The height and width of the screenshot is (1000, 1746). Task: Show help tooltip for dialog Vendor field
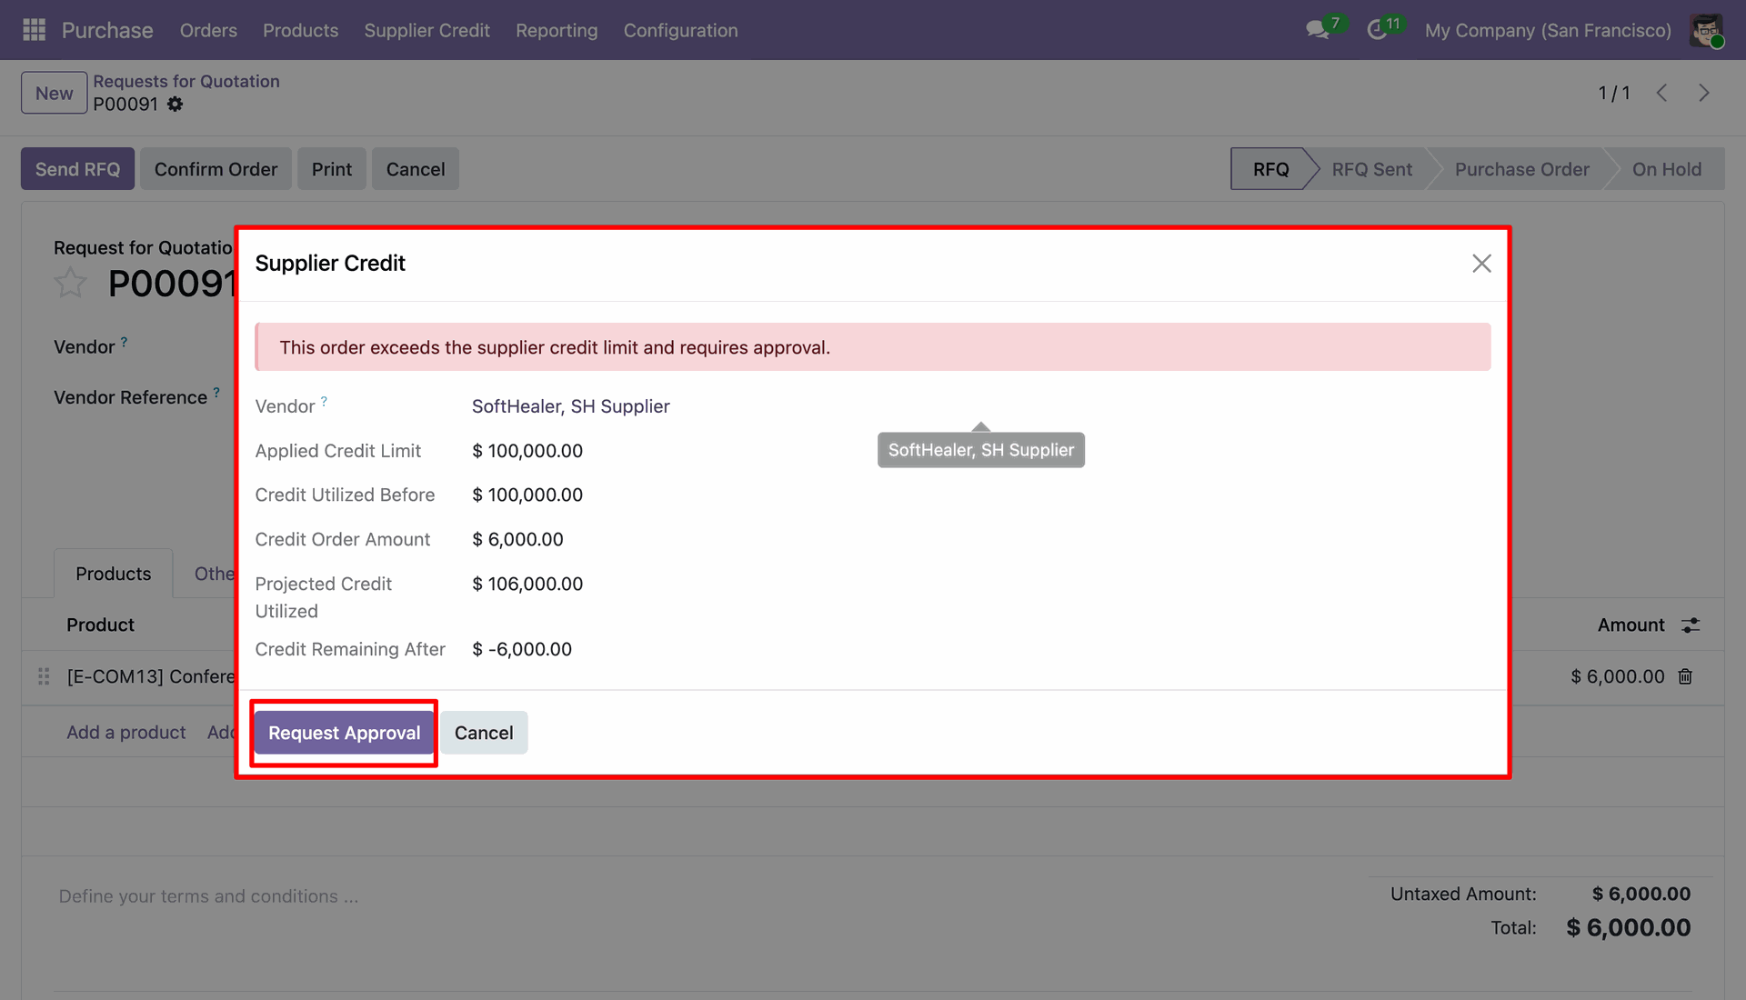[x=324, y=401]
